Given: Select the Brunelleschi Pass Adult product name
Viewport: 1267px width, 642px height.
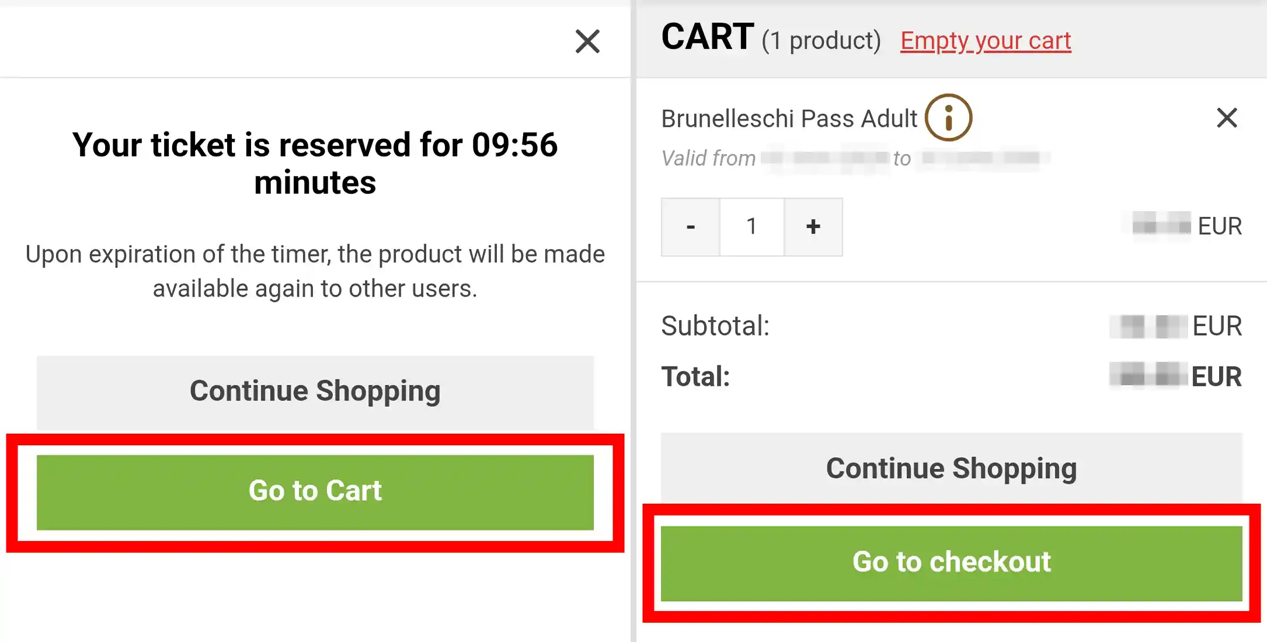Looking at the screenshot, I should (789, 119).
